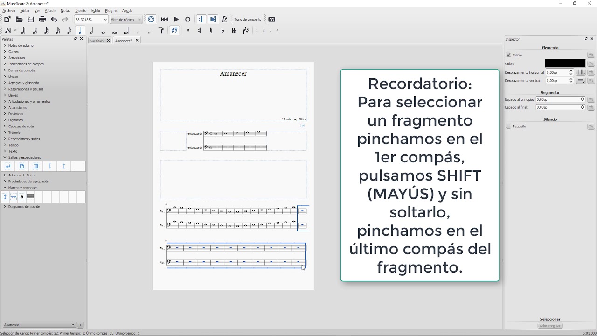Undo the last action in the toolbar
This screenshot has width=597, height=336.
tap(54, 20)
